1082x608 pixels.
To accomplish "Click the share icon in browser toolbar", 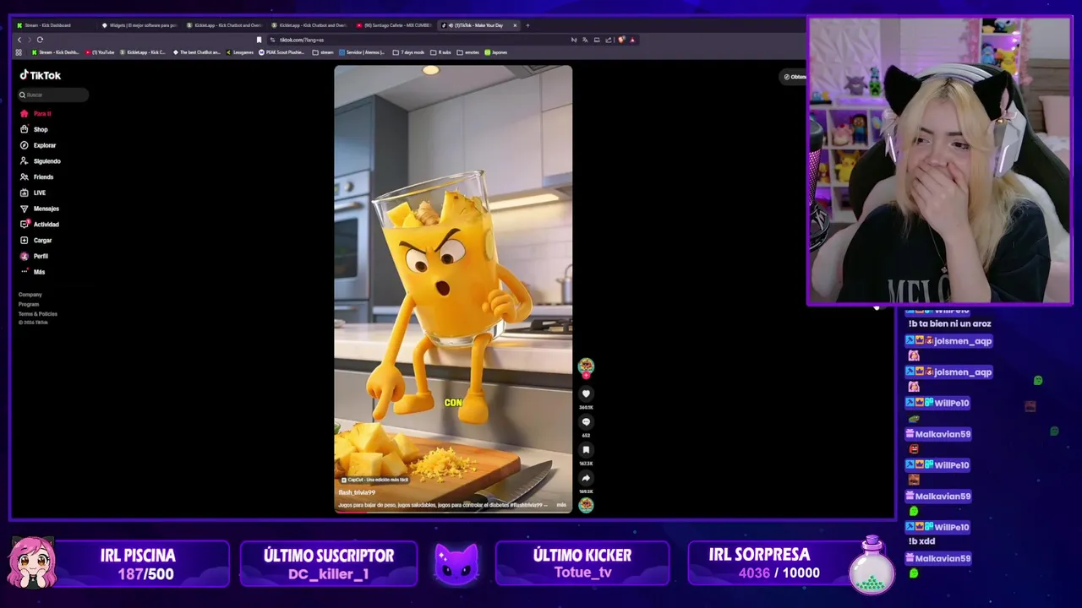I will 608,40.
